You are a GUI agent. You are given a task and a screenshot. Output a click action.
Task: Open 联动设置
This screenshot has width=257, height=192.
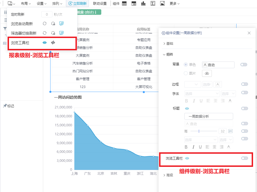click(x=100, y=3)
